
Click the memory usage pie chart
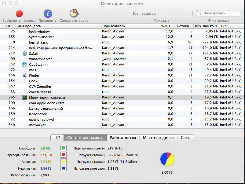(x=167, y=159)
